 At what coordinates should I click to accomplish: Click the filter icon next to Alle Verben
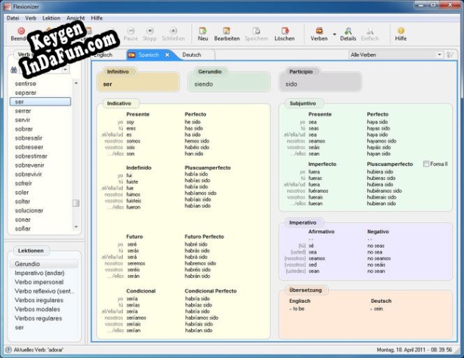click(450, 54)
